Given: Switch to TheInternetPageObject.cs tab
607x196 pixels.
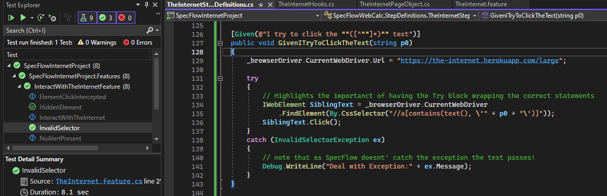Looking at the screenshot, I should pos(394,4).
